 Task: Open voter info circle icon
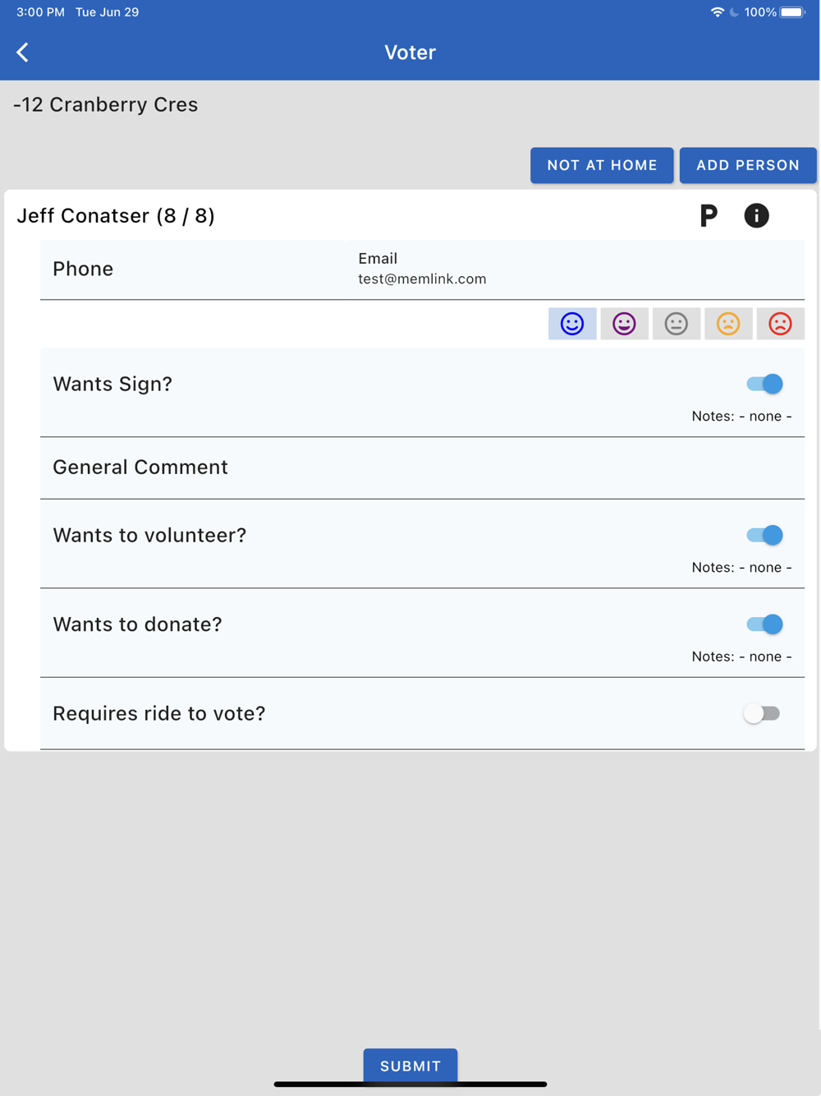(x=756, y=216)
